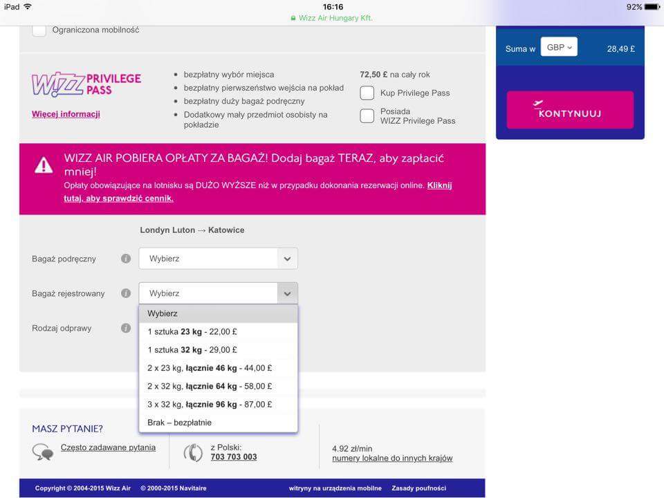
Task: Open info icon next to Bagaż podręczny
Action: (126, 258)
